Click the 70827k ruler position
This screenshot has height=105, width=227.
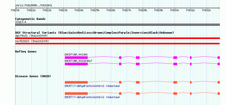coord(127,10)
